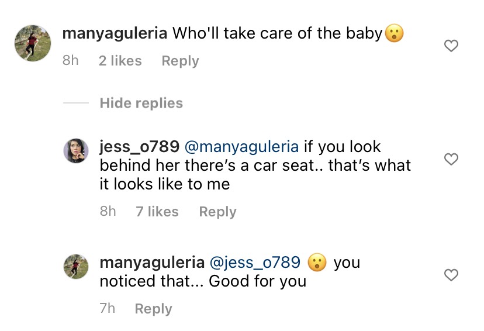The height and width of the screenshot is (331, 484).
Task: Reply to jess_o789's car seat comment
Action: click(x=217, y=212)
